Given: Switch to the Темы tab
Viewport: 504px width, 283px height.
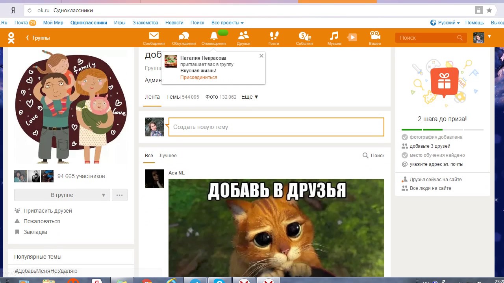Looking at the screenshot, I should (182, 97).
